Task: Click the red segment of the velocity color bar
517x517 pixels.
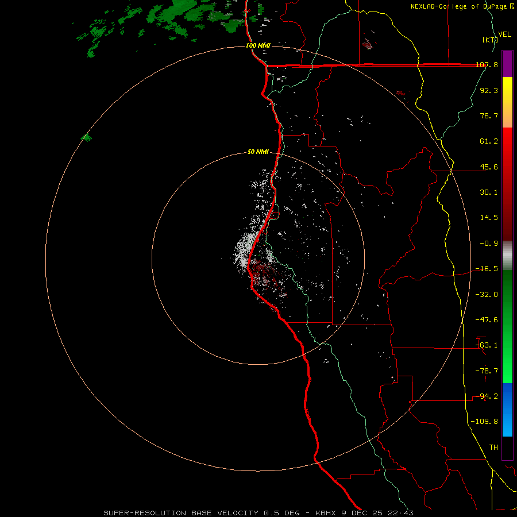Action: [507, 184]
